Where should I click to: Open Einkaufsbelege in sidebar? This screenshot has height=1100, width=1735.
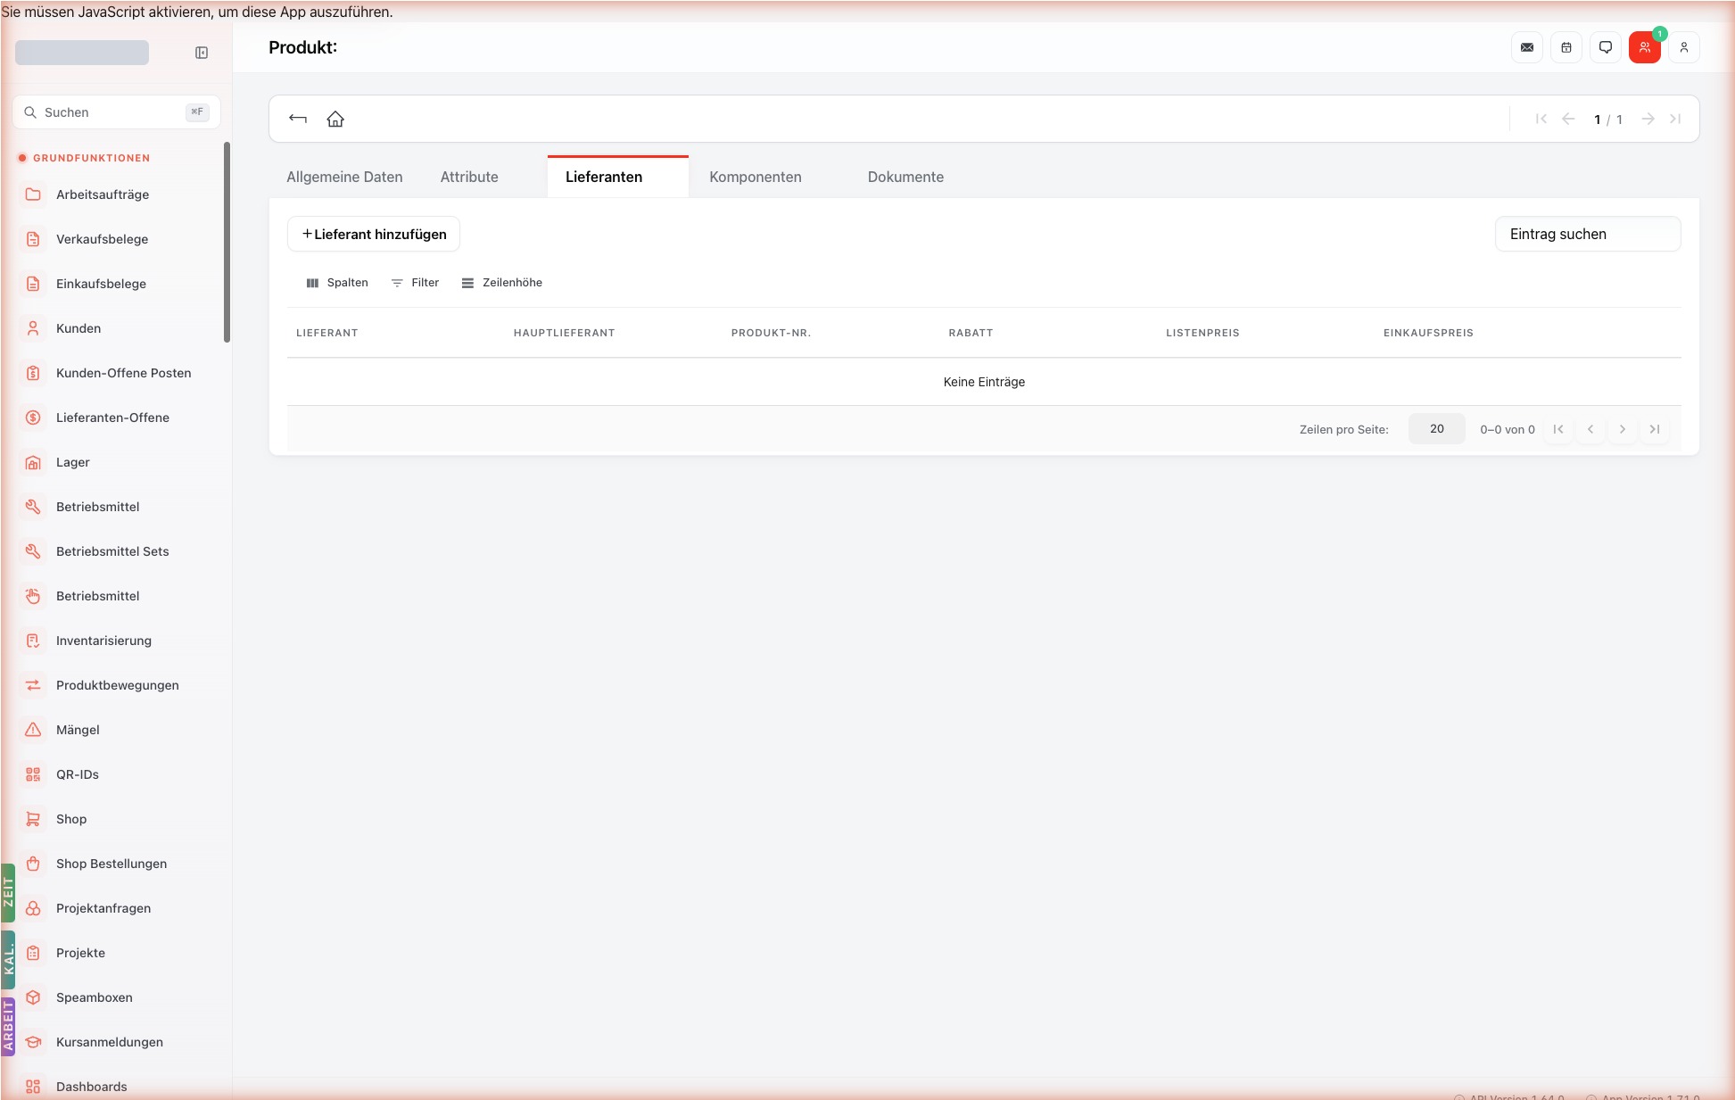pyautogui.click(x=116, y=284)
